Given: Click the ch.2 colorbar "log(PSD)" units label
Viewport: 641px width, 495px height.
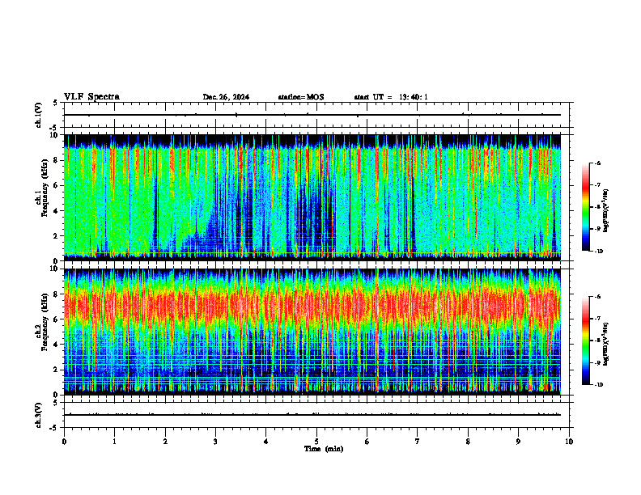Looking at the screenshot, I should click(606, 344).
